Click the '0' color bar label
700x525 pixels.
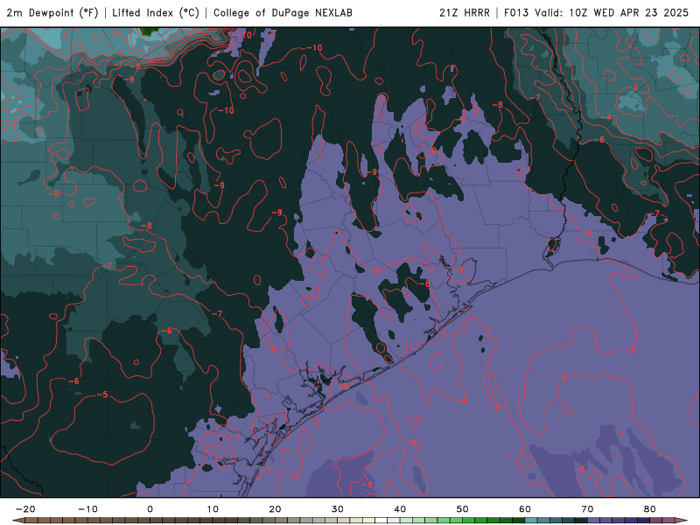(150, 509)
